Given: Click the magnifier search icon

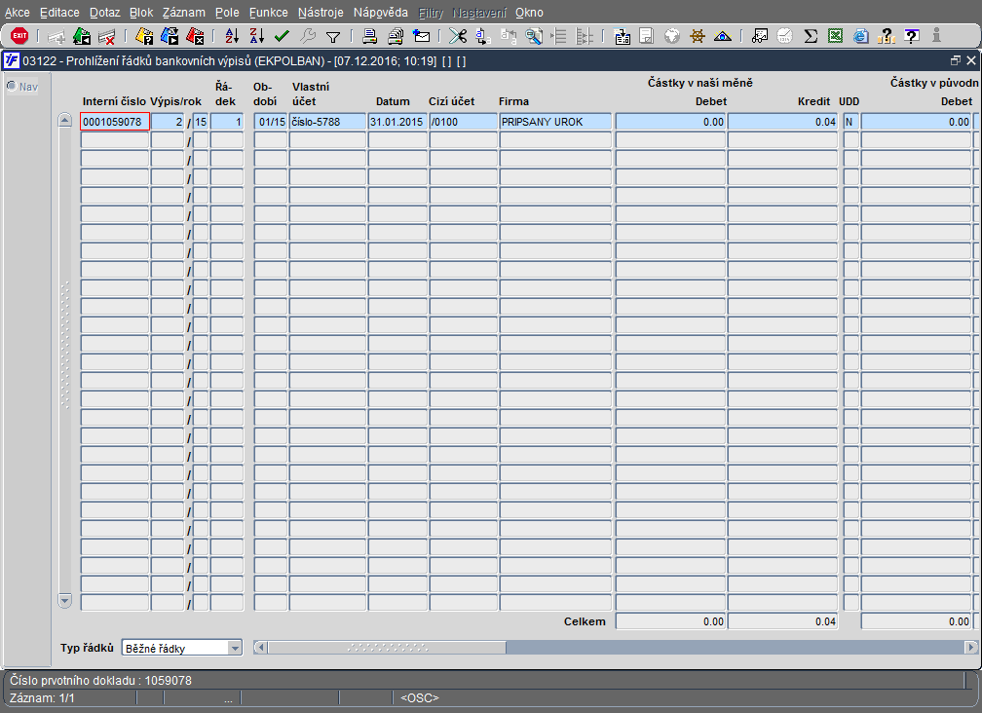Looking at the screenshot, I should (534, 36).
